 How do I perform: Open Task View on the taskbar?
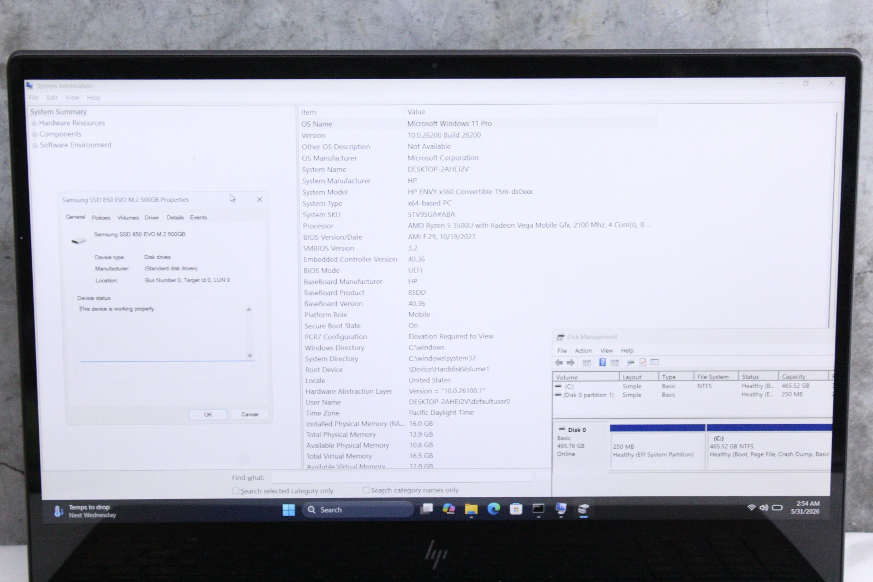pos(427,509)
